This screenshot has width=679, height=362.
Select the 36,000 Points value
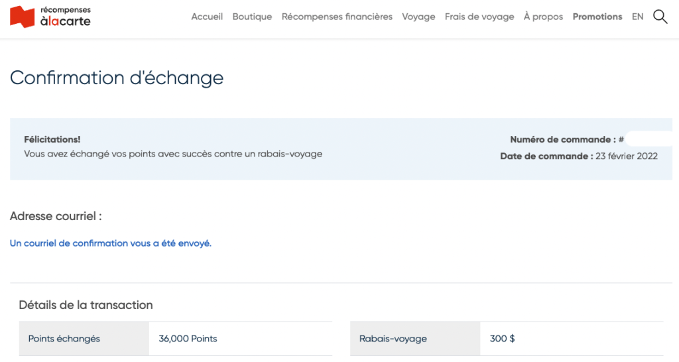click(x=188, y=339)
